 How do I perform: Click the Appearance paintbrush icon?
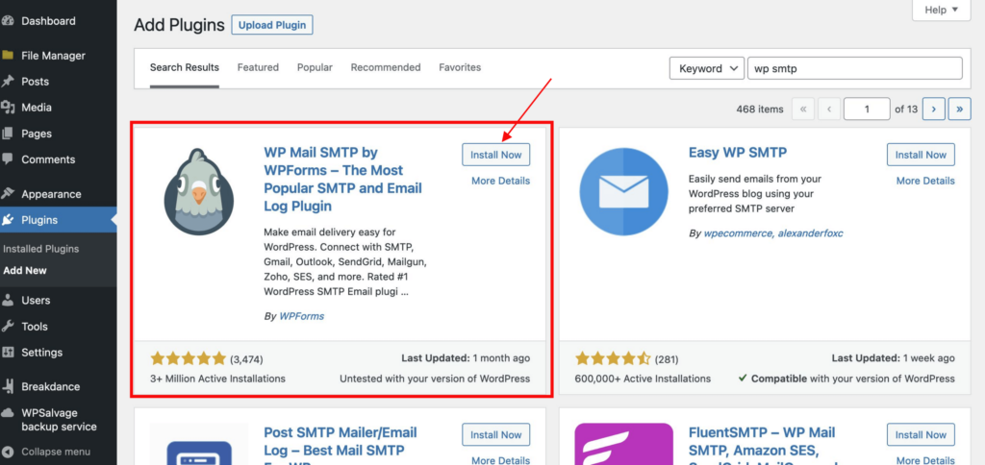(x=9, y=194)
